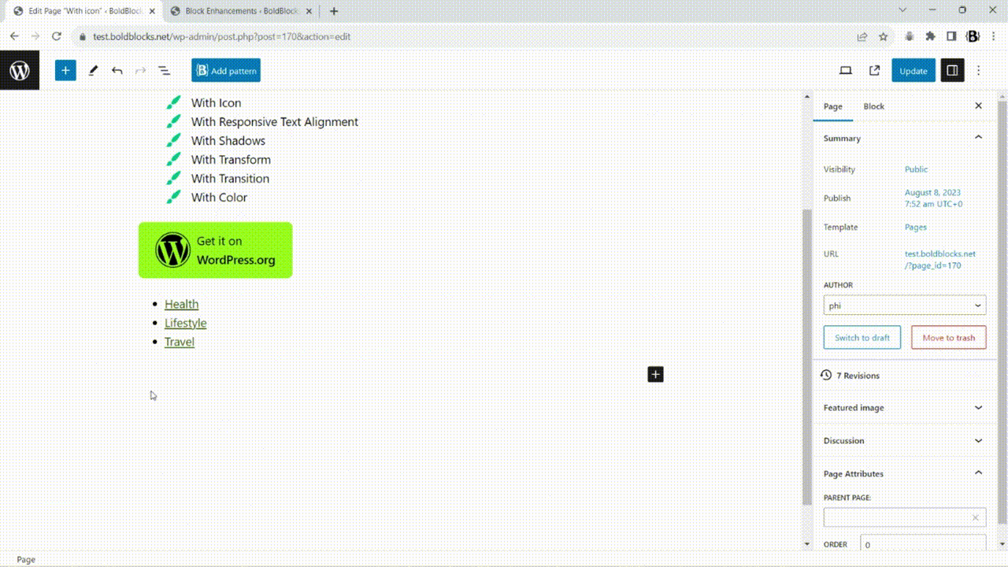Screen dimensions: 1008x567
Task: Click the black add block button
Action: (x=655, y=375)
